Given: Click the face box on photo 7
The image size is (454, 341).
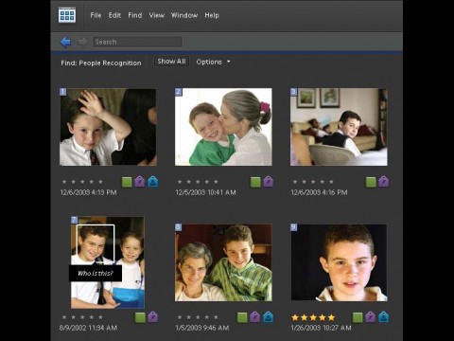Looking at the screenshot, I should click(96, 243).
